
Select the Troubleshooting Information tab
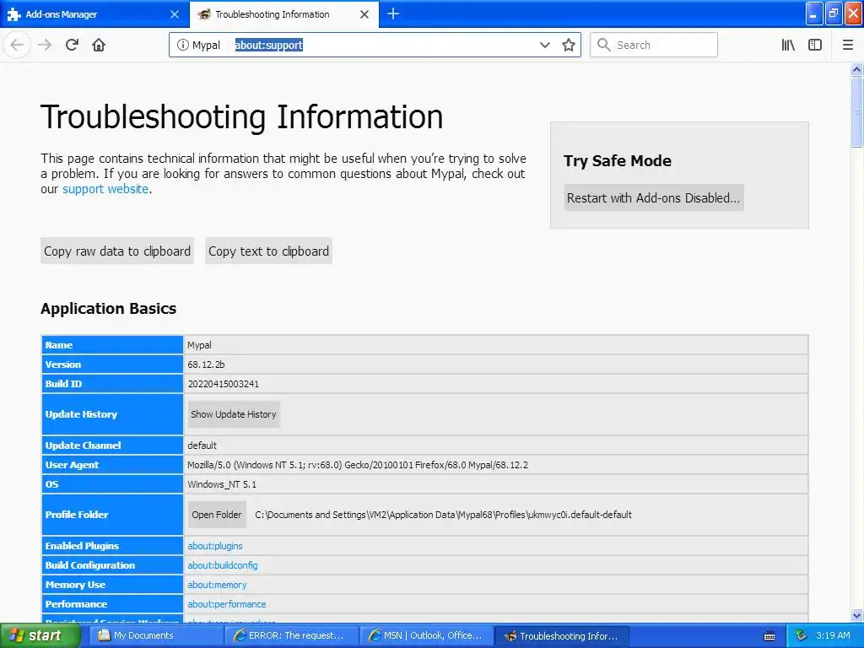[x=283, y=14]
